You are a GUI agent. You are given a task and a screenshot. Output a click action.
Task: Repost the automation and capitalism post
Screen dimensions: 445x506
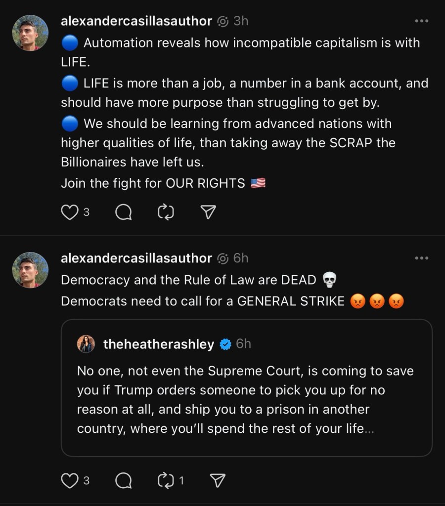click(166, 212)
